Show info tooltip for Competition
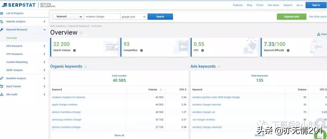This screenshot has width=327, height=139. tap(141, 50)
